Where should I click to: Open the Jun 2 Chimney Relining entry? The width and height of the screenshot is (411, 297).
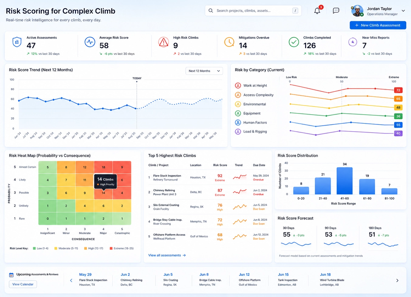point(132,279)
